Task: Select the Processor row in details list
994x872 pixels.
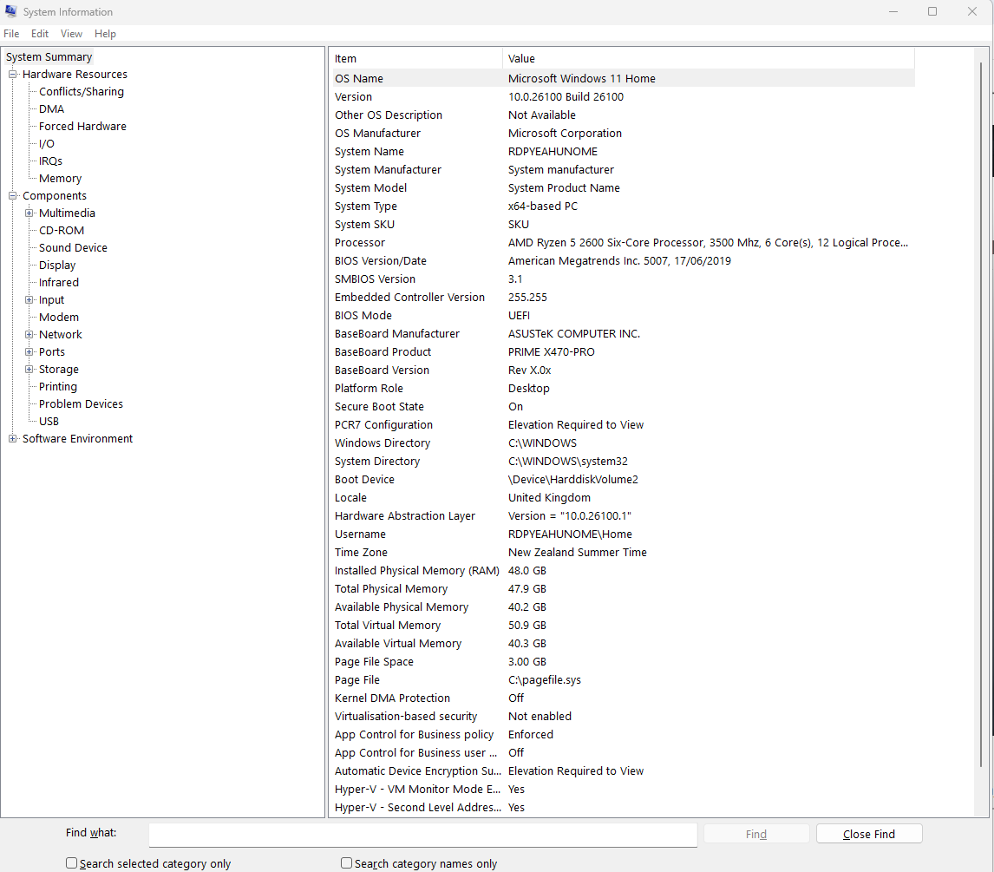Action: coord(360,243)
